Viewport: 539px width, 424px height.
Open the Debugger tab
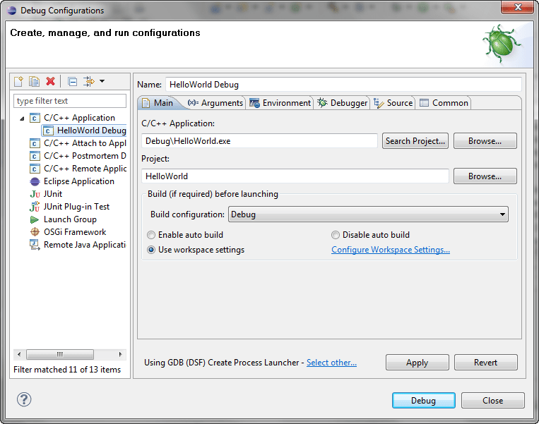click(342, 103)
